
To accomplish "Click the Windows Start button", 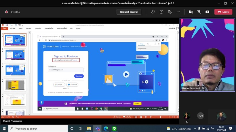I will pos(4,129).
